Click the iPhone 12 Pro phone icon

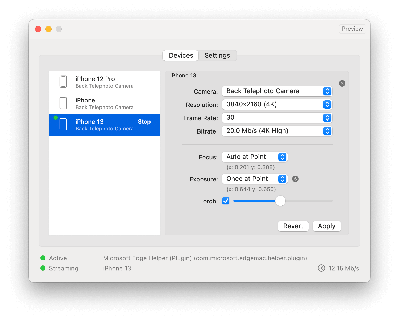(x=63, y=82)
